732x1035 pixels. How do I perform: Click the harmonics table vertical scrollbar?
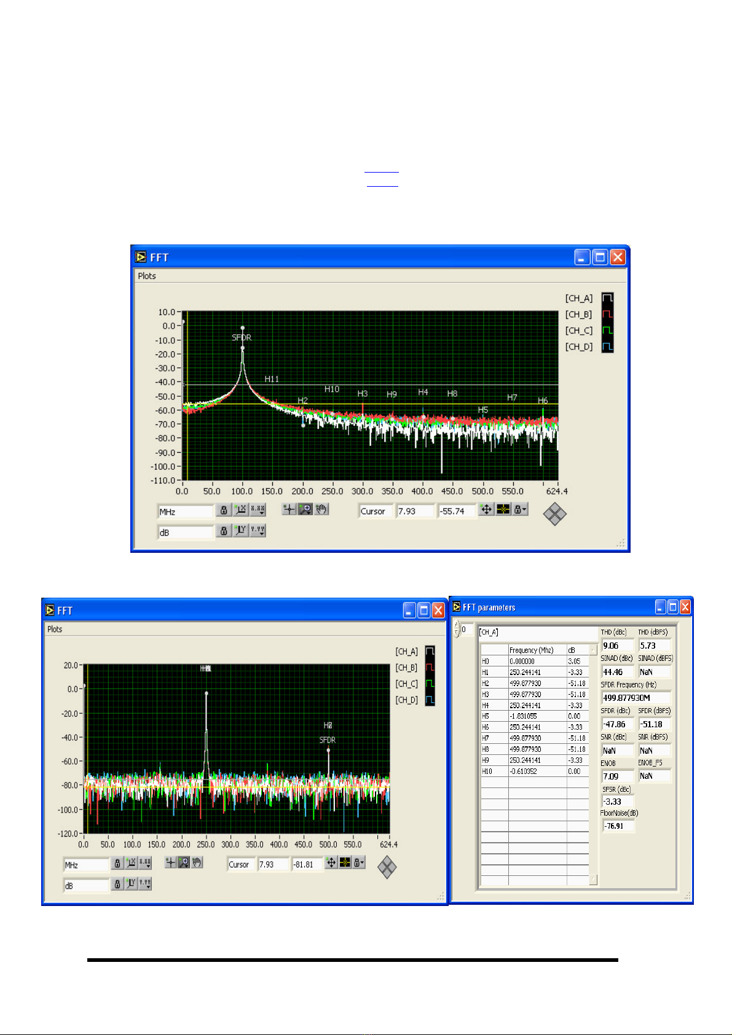click(x=593, y=765)
